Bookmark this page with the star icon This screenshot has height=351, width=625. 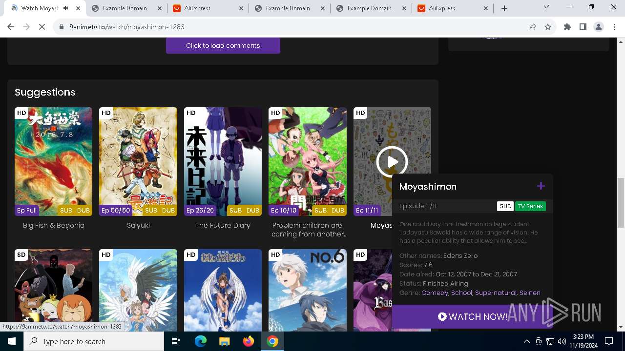[548, 27]
